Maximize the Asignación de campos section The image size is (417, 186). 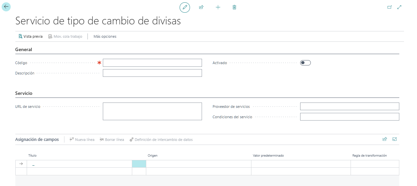tap(395, 139)
